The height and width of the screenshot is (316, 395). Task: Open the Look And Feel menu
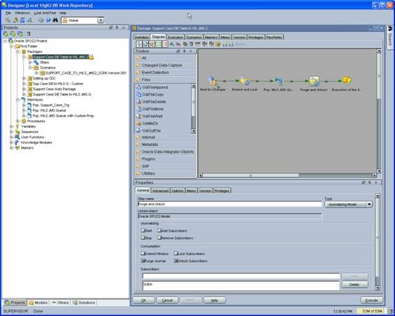(45, 13)
